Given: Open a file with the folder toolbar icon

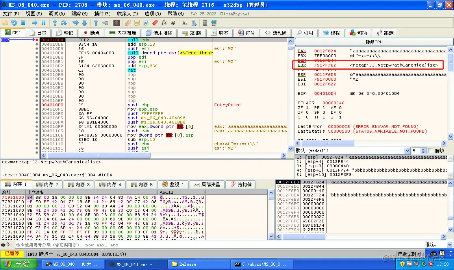Looking at the screenshot, I should pos(5,23).
